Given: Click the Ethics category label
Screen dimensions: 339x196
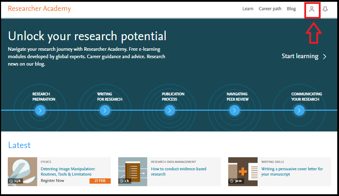Looking at the screenshot, I should click(x=46, y=162).
